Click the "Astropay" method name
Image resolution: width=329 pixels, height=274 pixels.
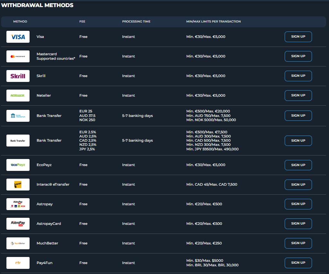pyautogui.click(x=44, y=204)
